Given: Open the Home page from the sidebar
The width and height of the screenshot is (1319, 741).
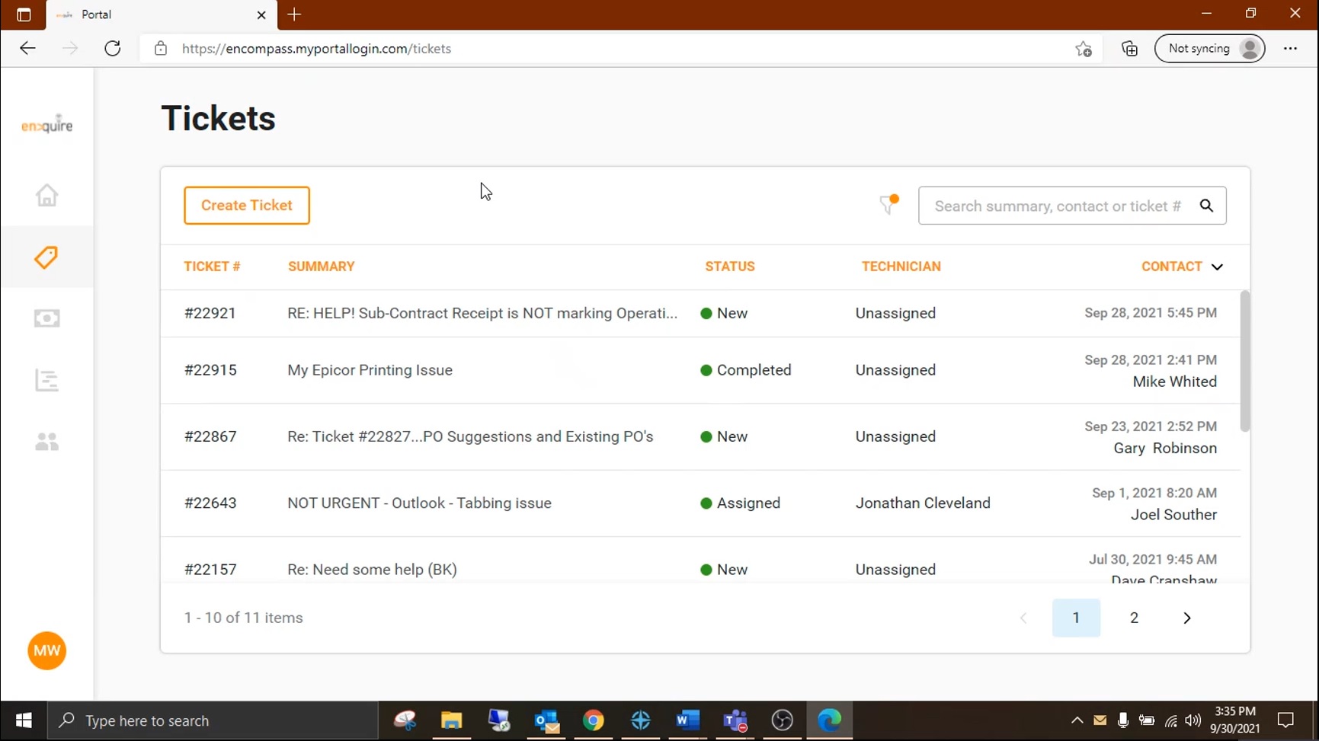Looking at the screenshot, I should [x=46, y=196].
